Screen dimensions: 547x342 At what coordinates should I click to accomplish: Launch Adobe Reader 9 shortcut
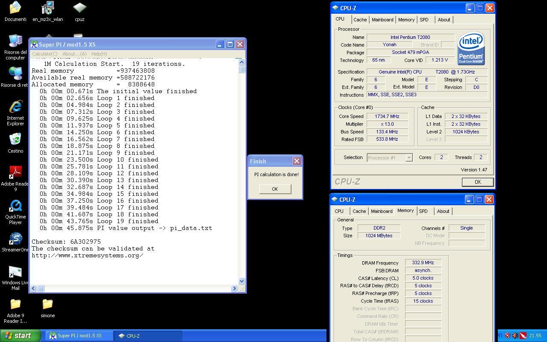15,179
